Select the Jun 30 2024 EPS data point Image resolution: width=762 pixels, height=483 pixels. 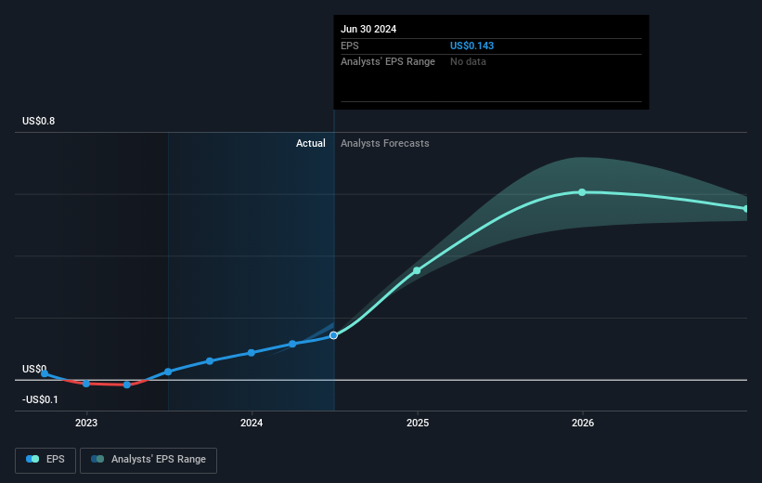coord(333,335)
